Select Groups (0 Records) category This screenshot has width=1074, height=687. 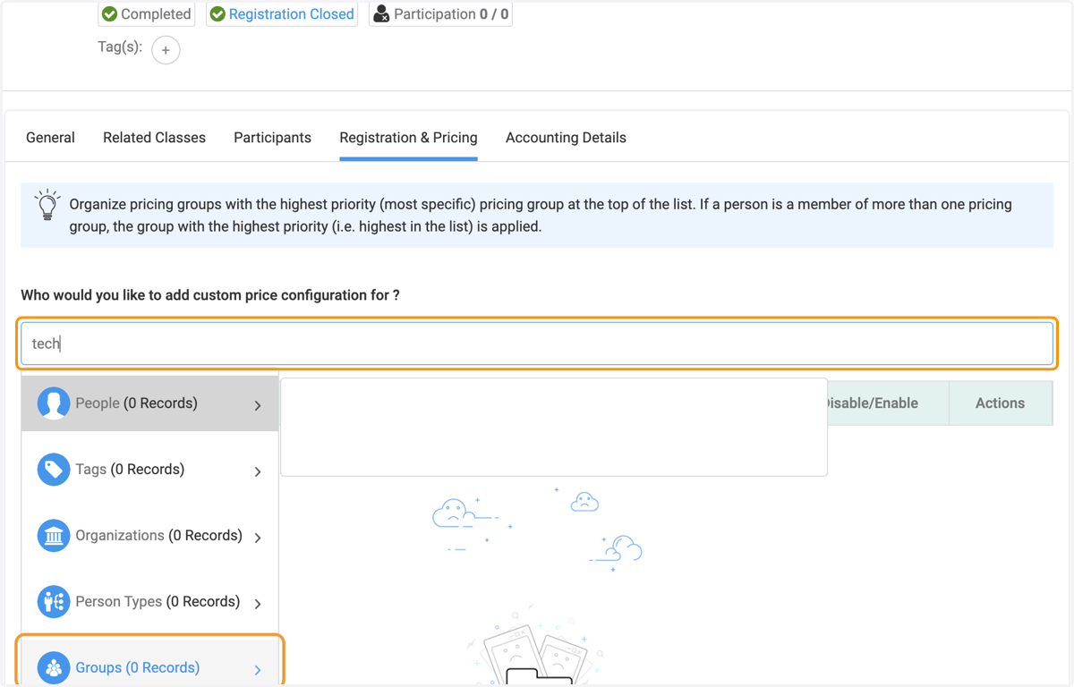(x=149, y=663)
